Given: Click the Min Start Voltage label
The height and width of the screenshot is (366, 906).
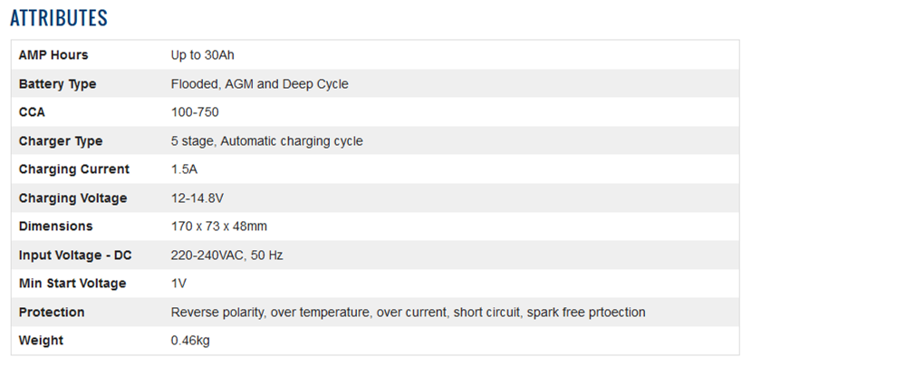Looking at the screenshot, I should 72,284.
